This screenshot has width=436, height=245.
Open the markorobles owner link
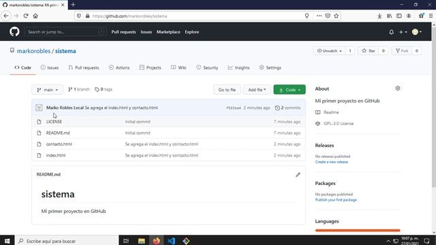[33, 51]
